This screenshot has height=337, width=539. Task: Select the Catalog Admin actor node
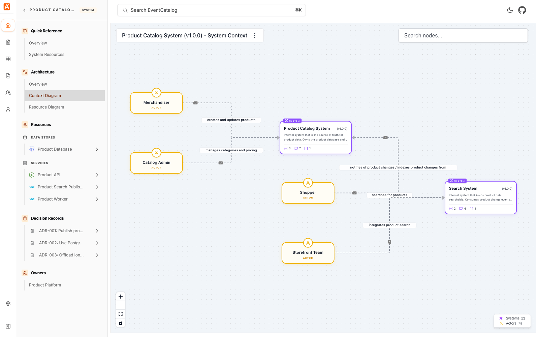click(x=156, y=163)
